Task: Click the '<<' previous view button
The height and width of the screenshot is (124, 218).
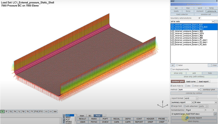Action: pos(46,111)
